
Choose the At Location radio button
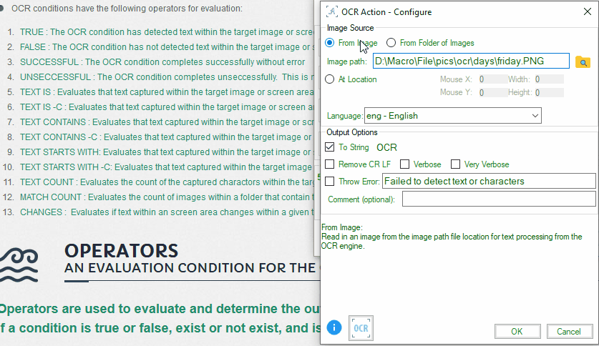point(329,79)
